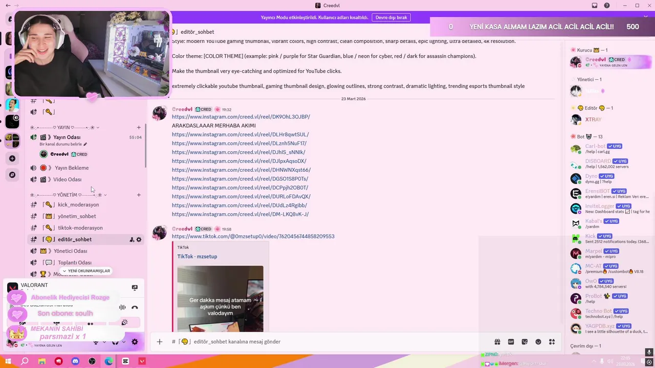655x368 pixels.
Task: Open the emoji picker
Action: click(x=538, y=342)
